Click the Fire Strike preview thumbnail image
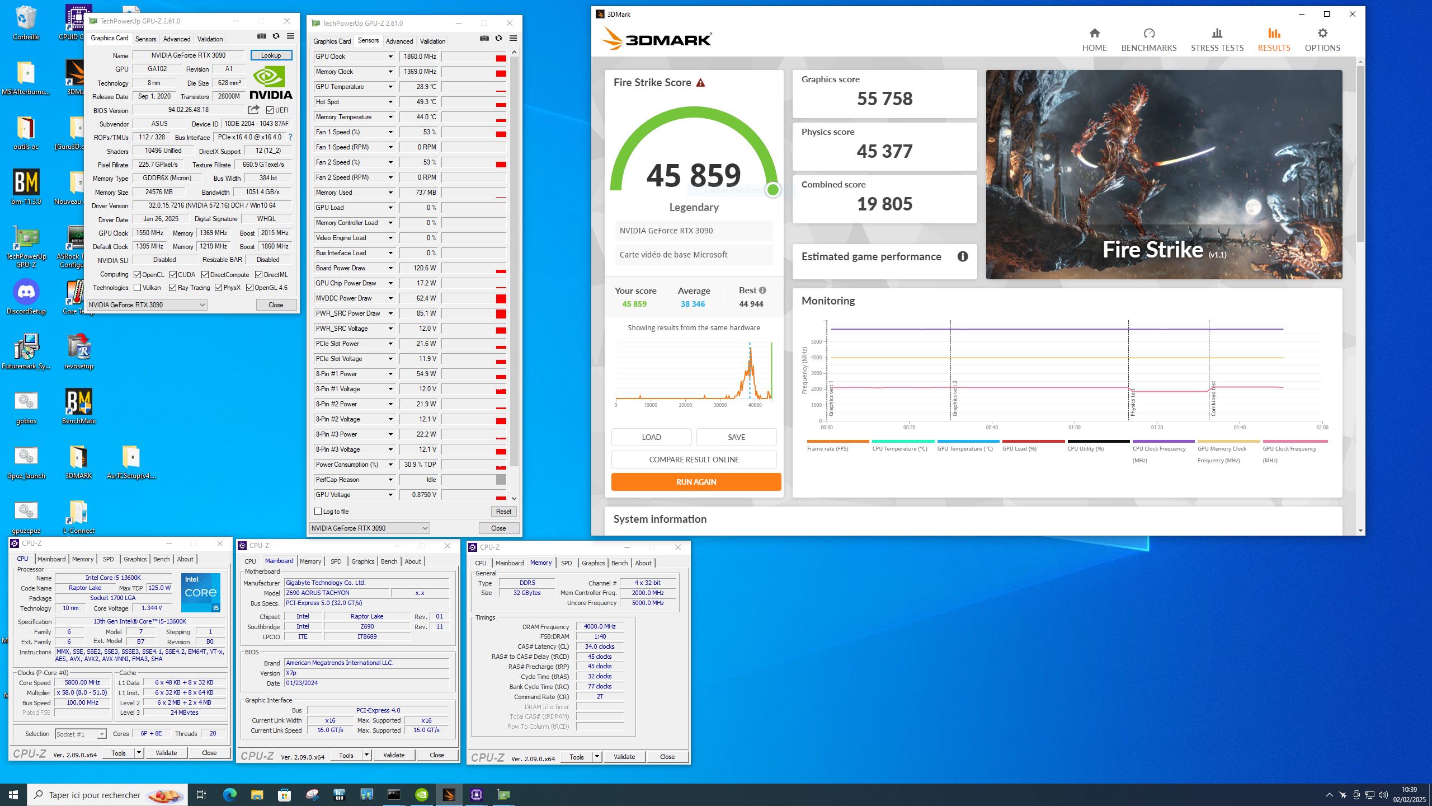This screenshot has height=806, width=1432. coord(1163,175)
